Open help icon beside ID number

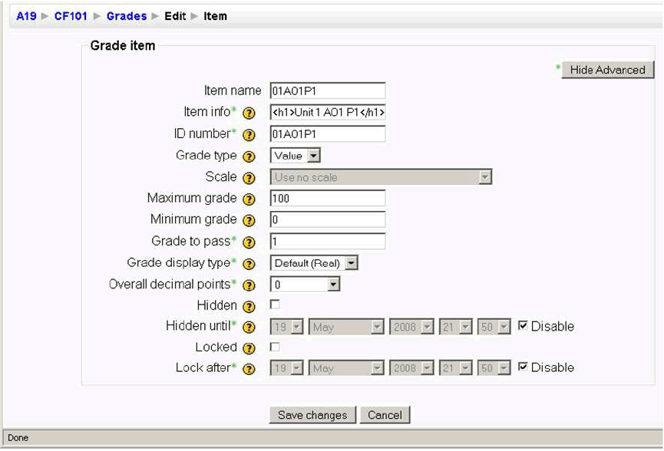249,135
